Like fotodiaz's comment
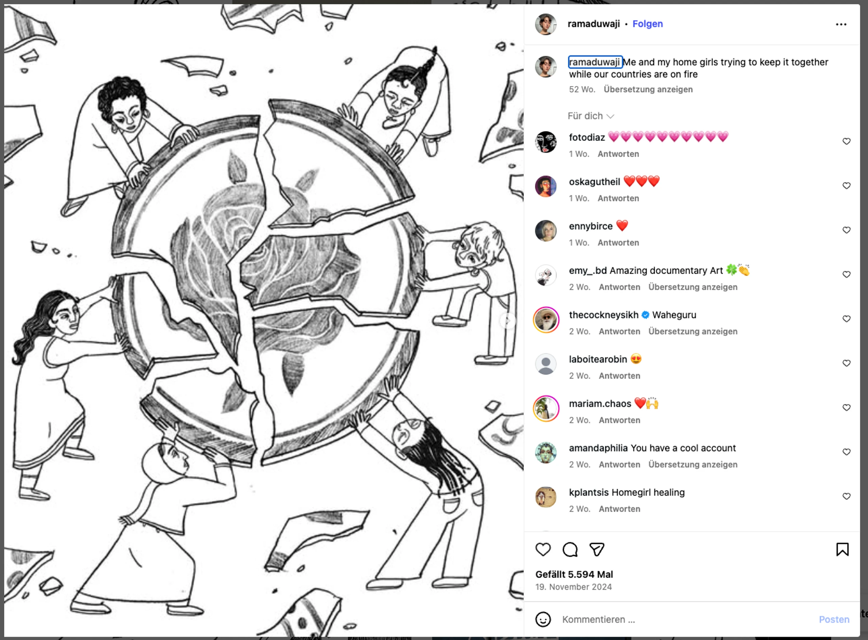 (846, 141)
